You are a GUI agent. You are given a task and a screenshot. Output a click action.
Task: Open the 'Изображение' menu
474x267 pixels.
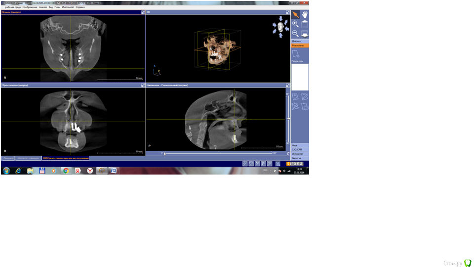30,7
